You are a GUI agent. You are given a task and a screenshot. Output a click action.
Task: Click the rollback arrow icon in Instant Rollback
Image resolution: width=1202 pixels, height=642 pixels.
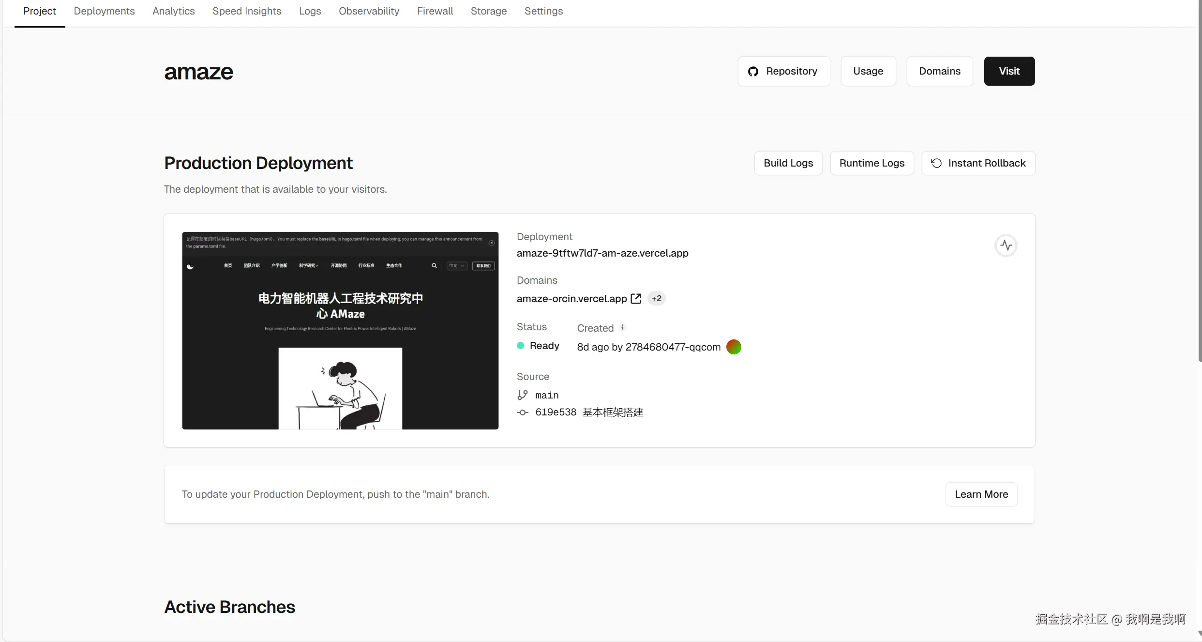936,163
